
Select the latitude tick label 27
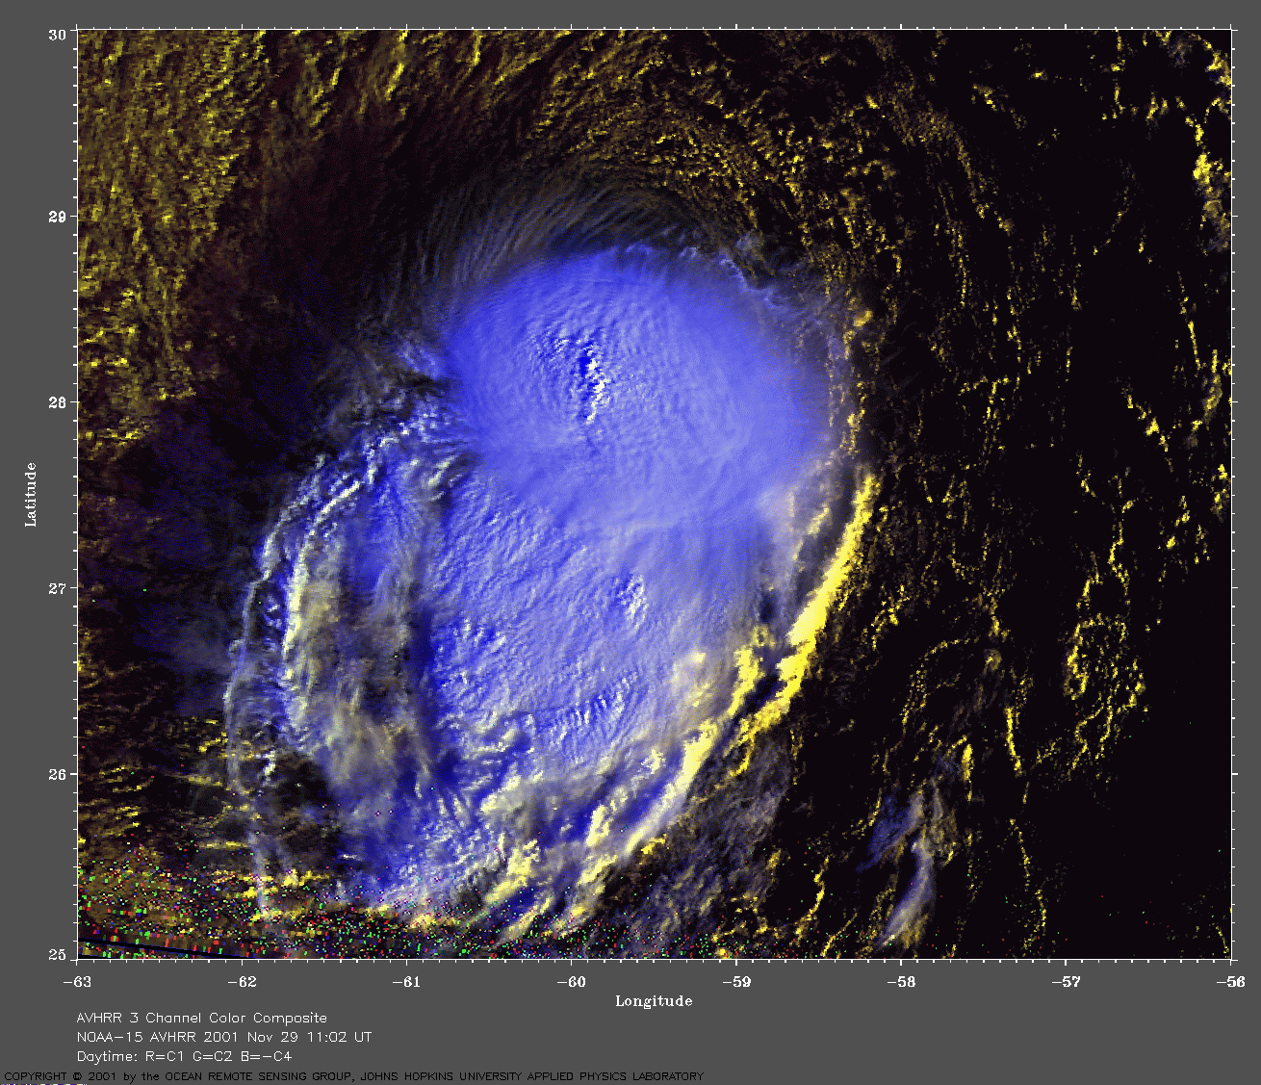(57, 588)
